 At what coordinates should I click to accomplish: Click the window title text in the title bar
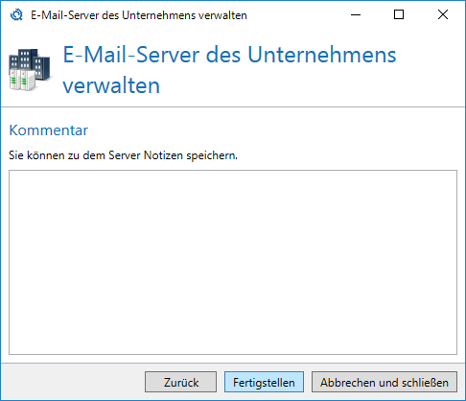coord(139,15)
